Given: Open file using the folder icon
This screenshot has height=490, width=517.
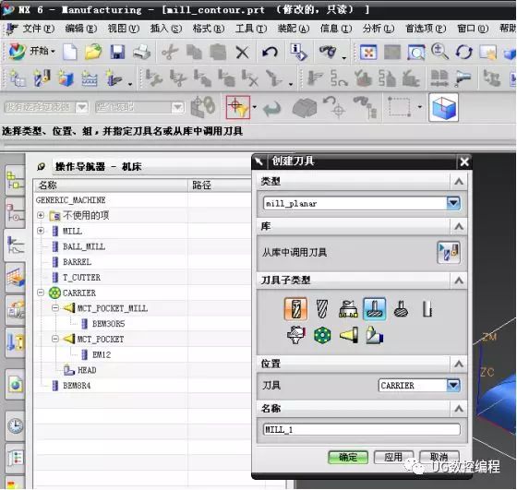Looking at the screenshot, I should click(93, 52).
